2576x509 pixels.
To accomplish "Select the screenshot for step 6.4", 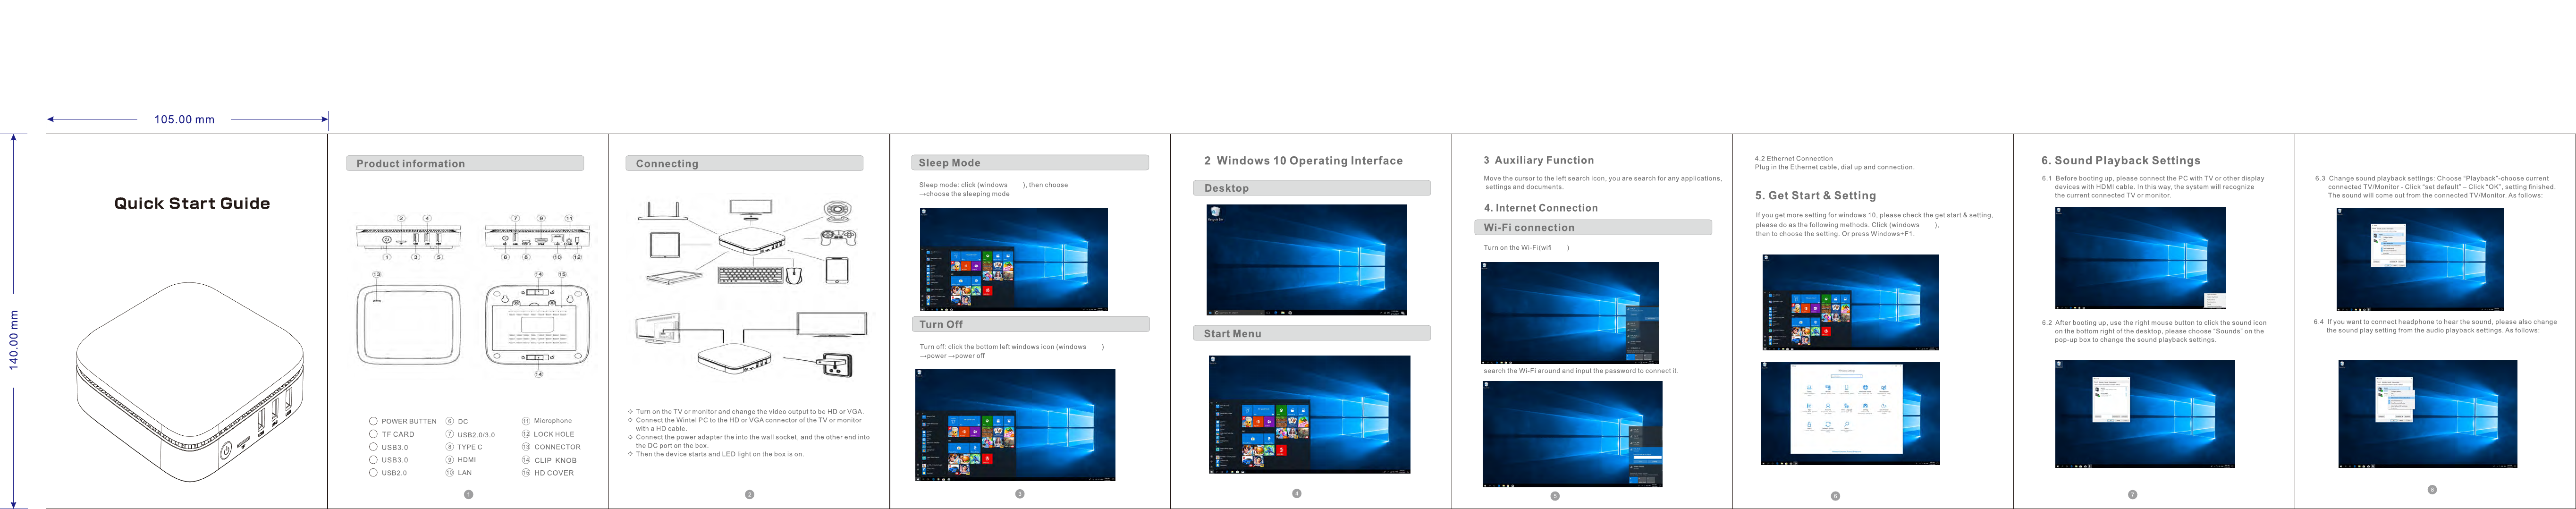I will point(2427,414).
